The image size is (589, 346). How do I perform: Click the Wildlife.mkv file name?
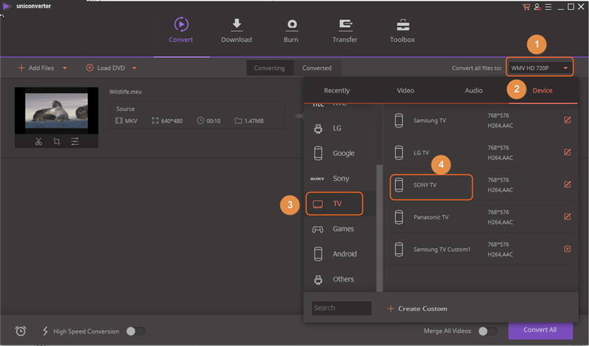coord(125,92)
